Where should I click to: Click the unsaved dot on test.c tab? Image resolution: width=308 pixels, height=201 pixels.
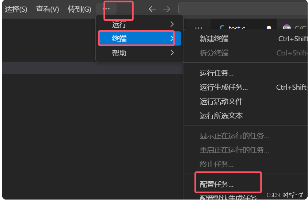(269, 28)
